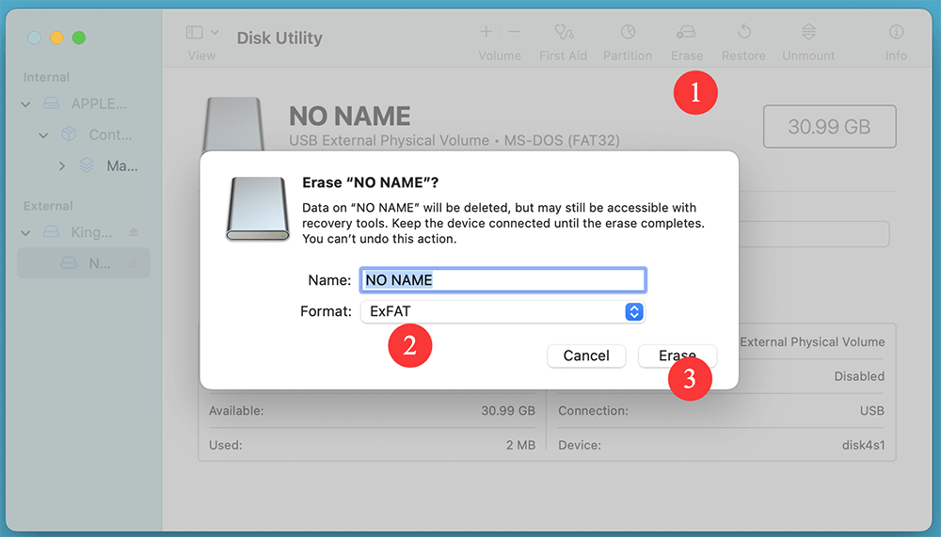Click the Ma... layered volume icon
The image size is (941, 537).
click(x=87, y=165)
